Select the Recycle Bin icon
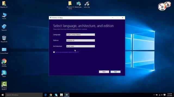Screen dimensions: 174x97 point(4,39)
